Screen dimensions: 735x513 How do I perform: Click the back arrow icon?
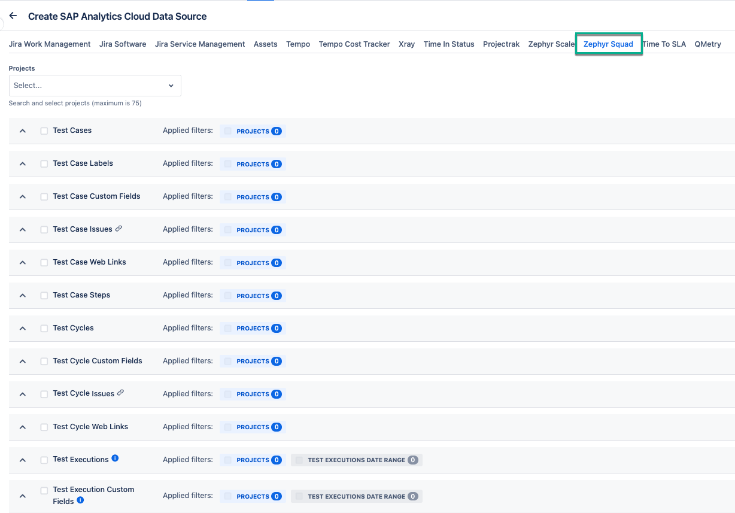13,16
